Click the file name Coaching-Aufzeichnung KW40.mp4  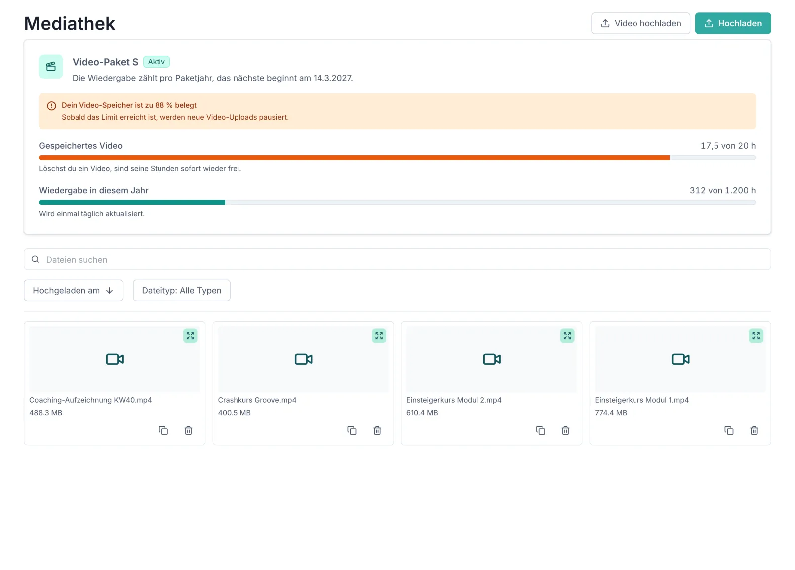[90, 400]
